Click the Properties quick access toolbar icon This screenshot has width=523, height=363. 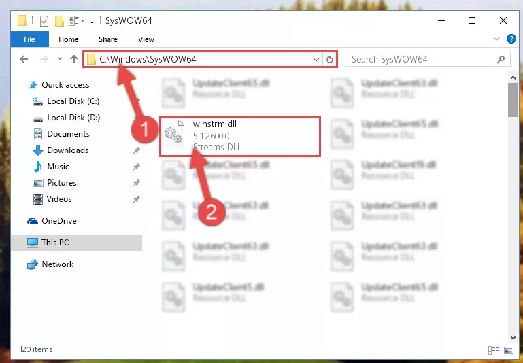(44, 20)
